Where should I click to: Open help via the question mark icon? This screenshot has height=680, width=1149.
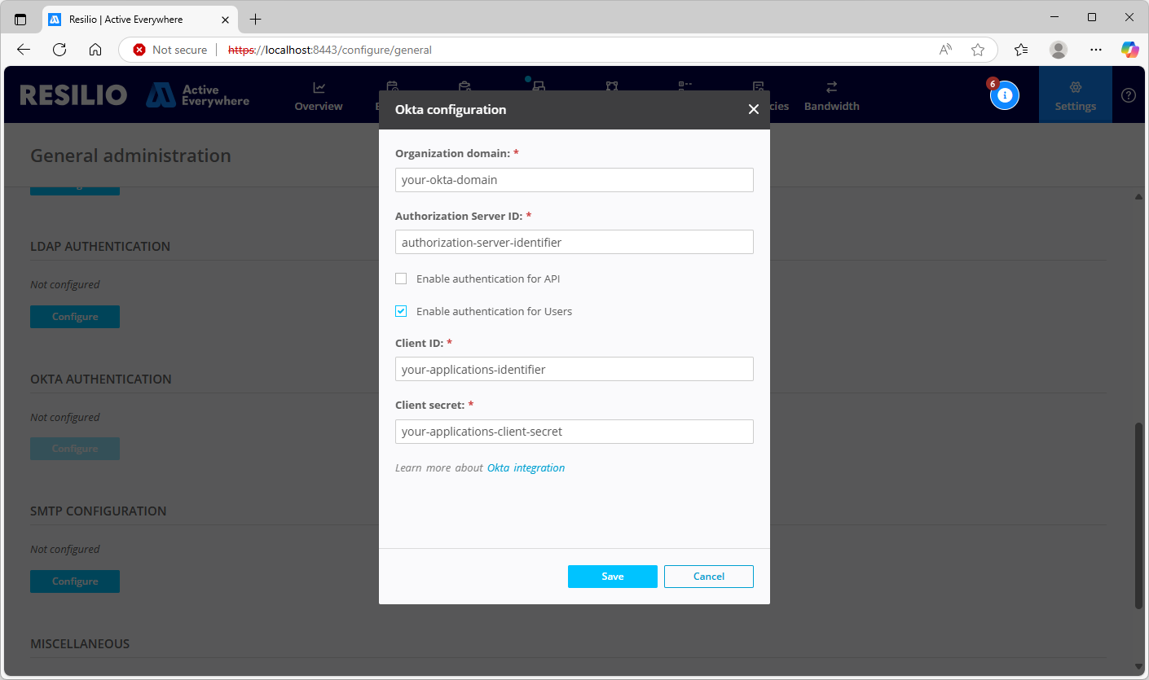[1129, 95]
